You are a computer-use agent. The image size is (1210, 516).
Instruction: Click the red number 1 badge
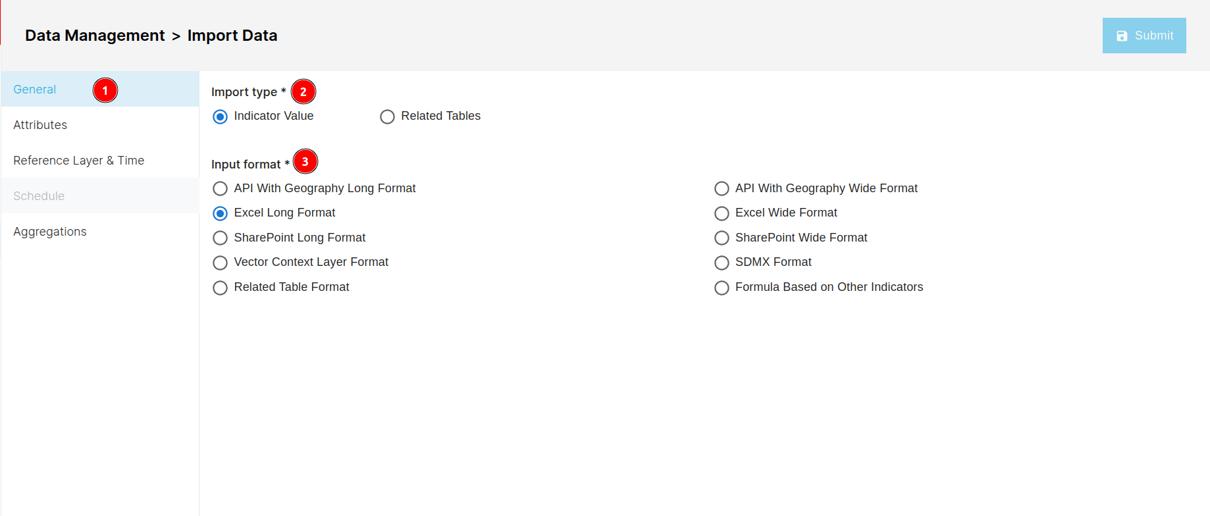tap(105, 90)
